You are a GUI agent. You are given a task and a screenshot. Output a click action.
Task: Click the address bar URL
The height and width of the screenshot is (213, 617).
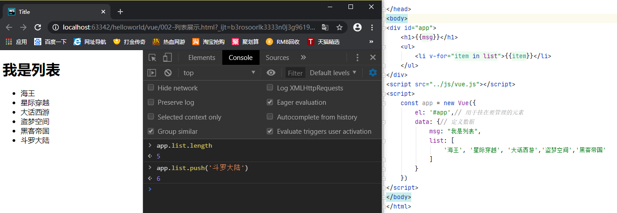[189, 27]
